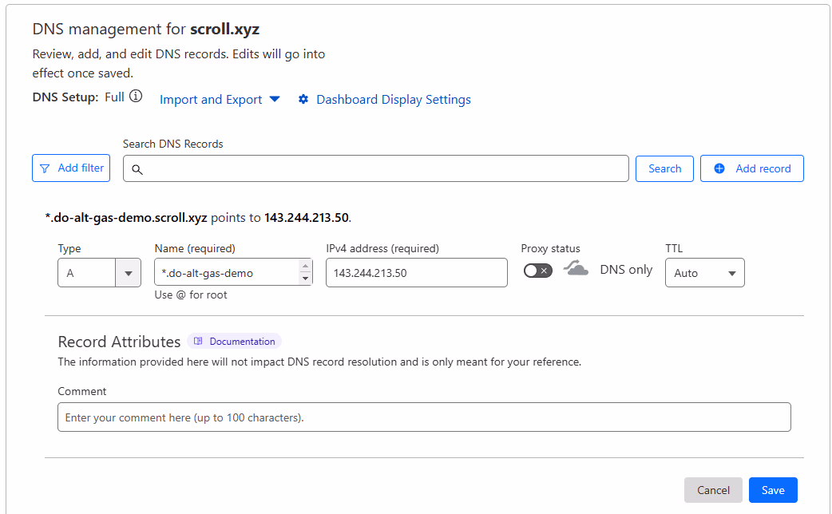
Task: Click the magnifier icon in search box
Action: [137, 169]
